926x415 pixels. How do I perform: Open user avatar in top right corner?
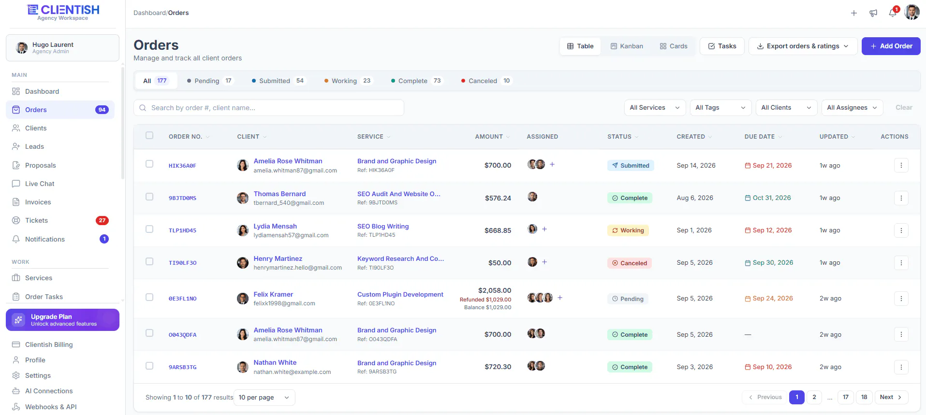[x=912, y=13]
